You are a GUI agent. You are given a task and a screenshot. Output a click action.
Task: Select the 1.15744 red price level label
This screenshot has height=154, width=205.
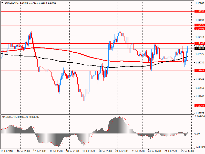pos(200,106)
